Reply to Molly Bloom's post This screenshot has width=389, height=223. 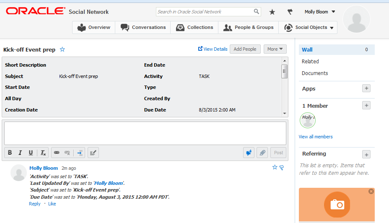point(34,204)
